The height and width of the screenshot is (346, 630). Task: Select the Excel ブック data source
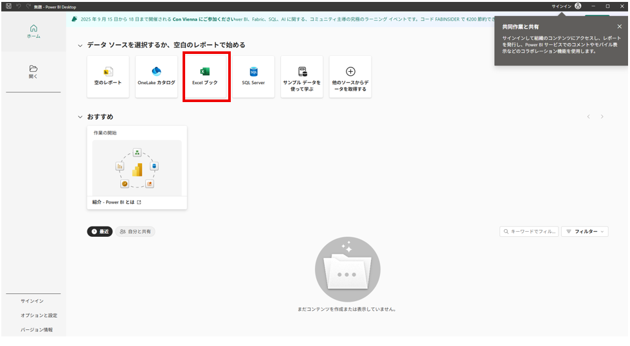[205, 76]
